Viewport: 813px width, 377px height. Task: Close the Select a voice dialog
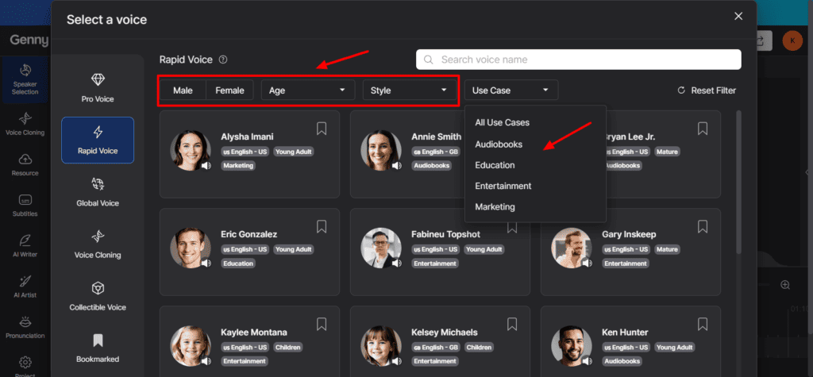pos(738,16)
